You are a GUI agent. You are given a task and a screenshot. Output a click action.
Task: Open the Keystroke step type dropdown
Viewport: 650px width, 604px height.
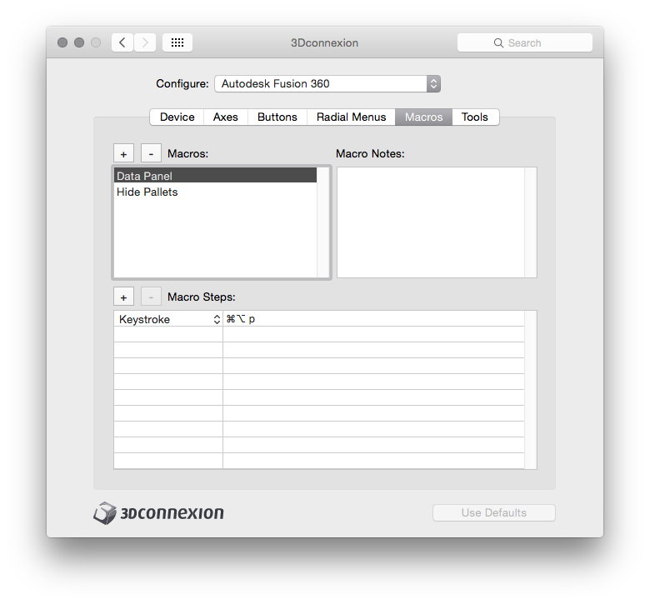(168, 319)
